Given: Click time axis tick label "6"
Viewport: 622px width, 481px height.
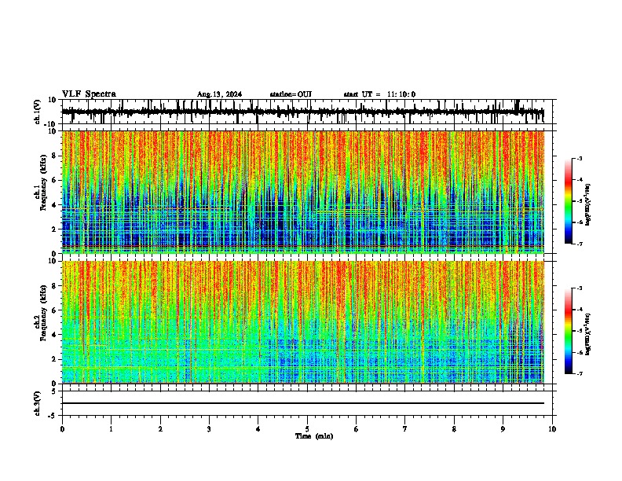Looking at the screenshot, I should 357,429.
